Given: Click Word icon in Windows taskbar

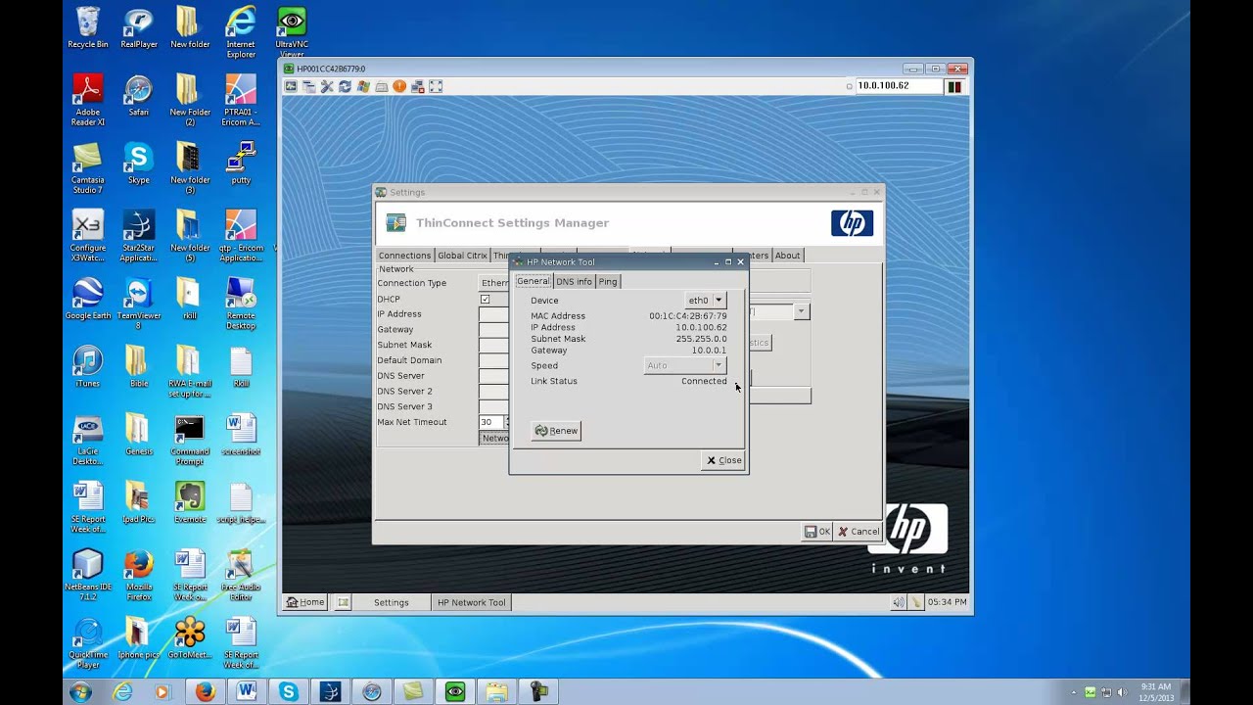Looking at the screenshot, I should pos(246,692).
